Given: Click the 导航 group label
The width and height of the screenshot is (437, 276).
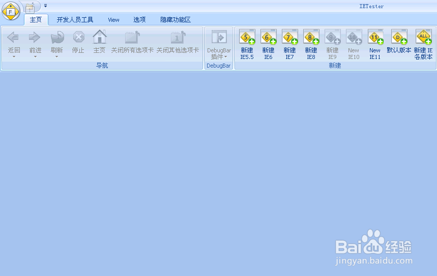Looking at the screenshot, I should coord(102,66).
